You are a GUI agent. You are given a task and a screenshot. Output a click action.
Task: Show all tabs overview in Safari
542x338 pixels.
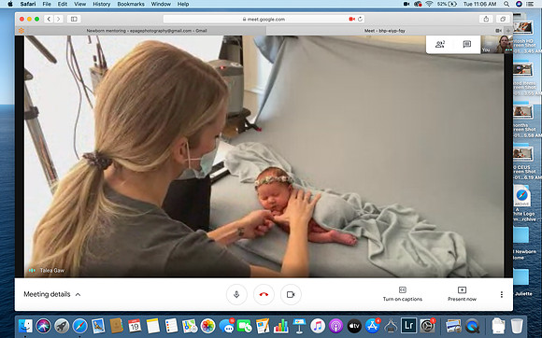coord(503,19)
